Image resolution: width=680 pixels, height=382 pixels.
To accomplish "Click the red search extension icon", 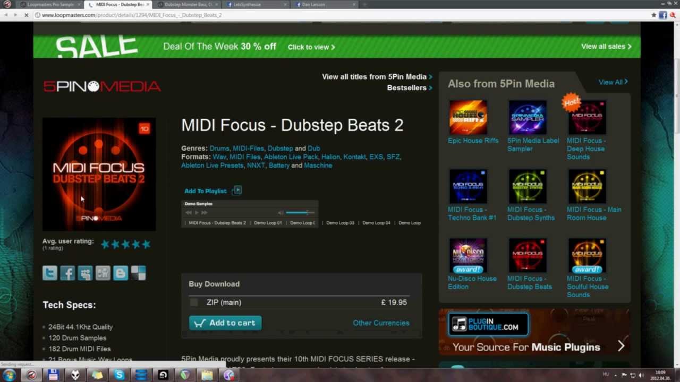I will pos(673,15).
